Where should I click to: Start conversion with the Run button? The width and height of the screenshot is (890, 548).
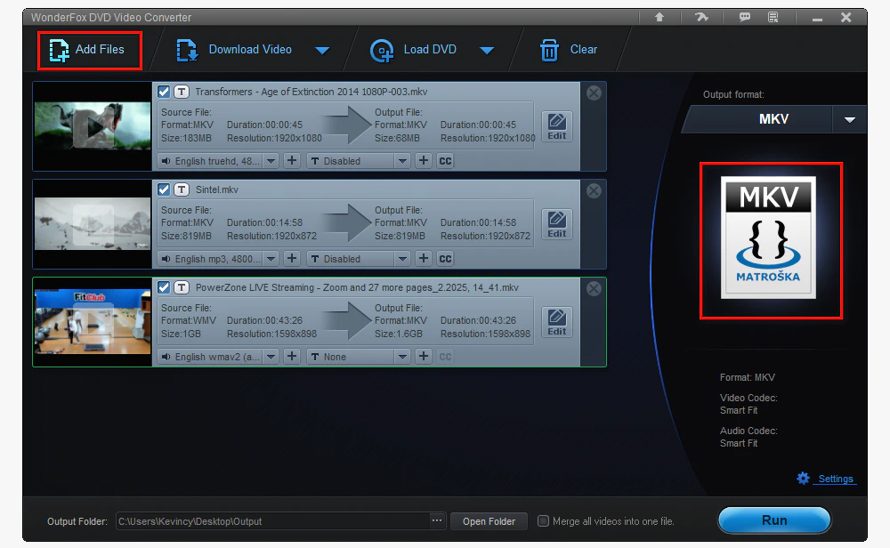(774, 520)
